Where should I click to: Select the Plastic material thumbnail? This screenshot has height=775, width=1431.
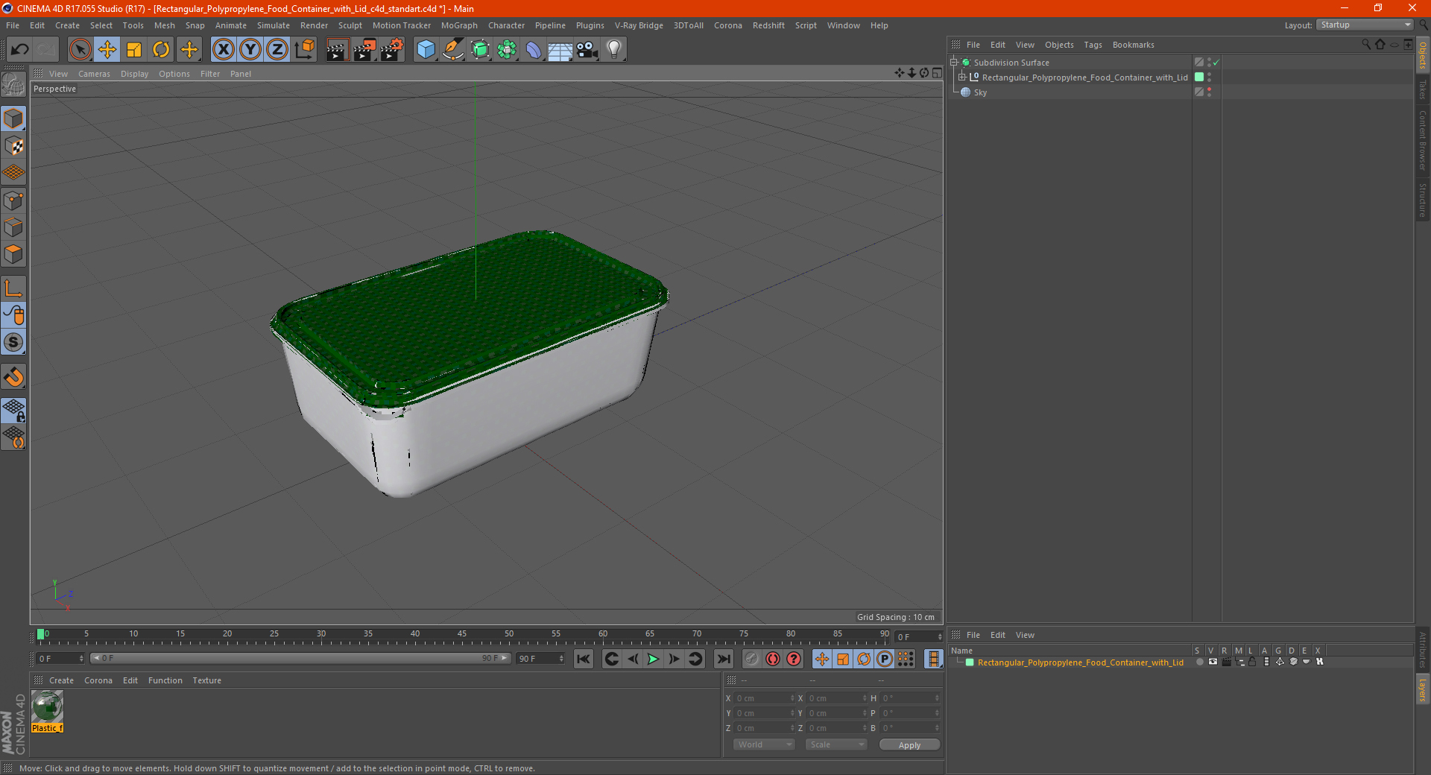(x=47, y=706)
